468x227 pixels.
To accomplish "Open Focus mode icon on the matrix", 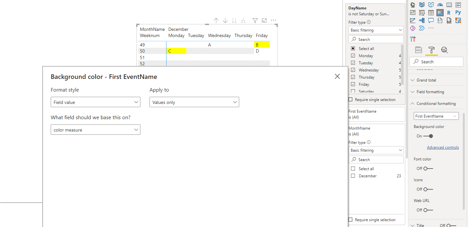I will coord(264,20).
